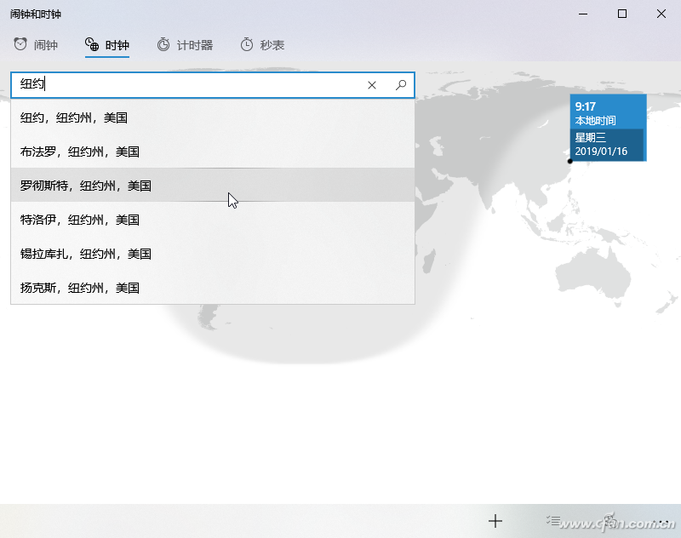
Task: Select the 计时器 timer icon
Action: tap(163, 46)
